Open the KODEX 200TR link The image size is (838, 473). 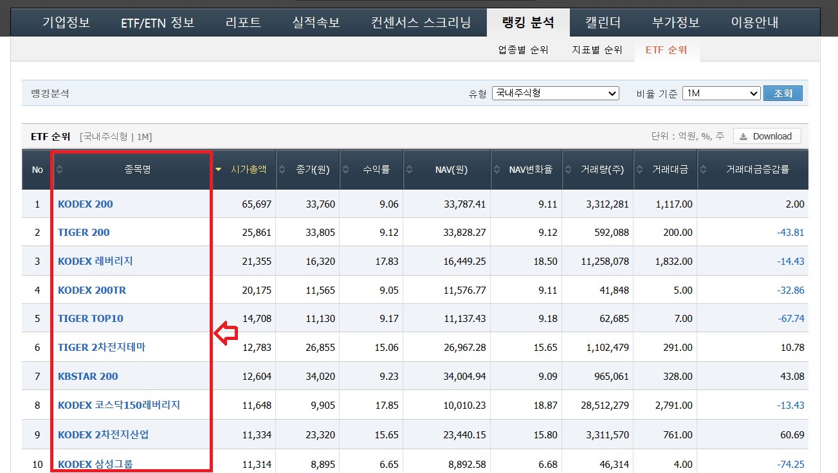(x=92, y=290)
